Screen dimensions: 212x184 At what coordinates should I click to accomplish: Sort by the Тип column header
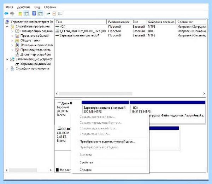click(x=139, y=22)
